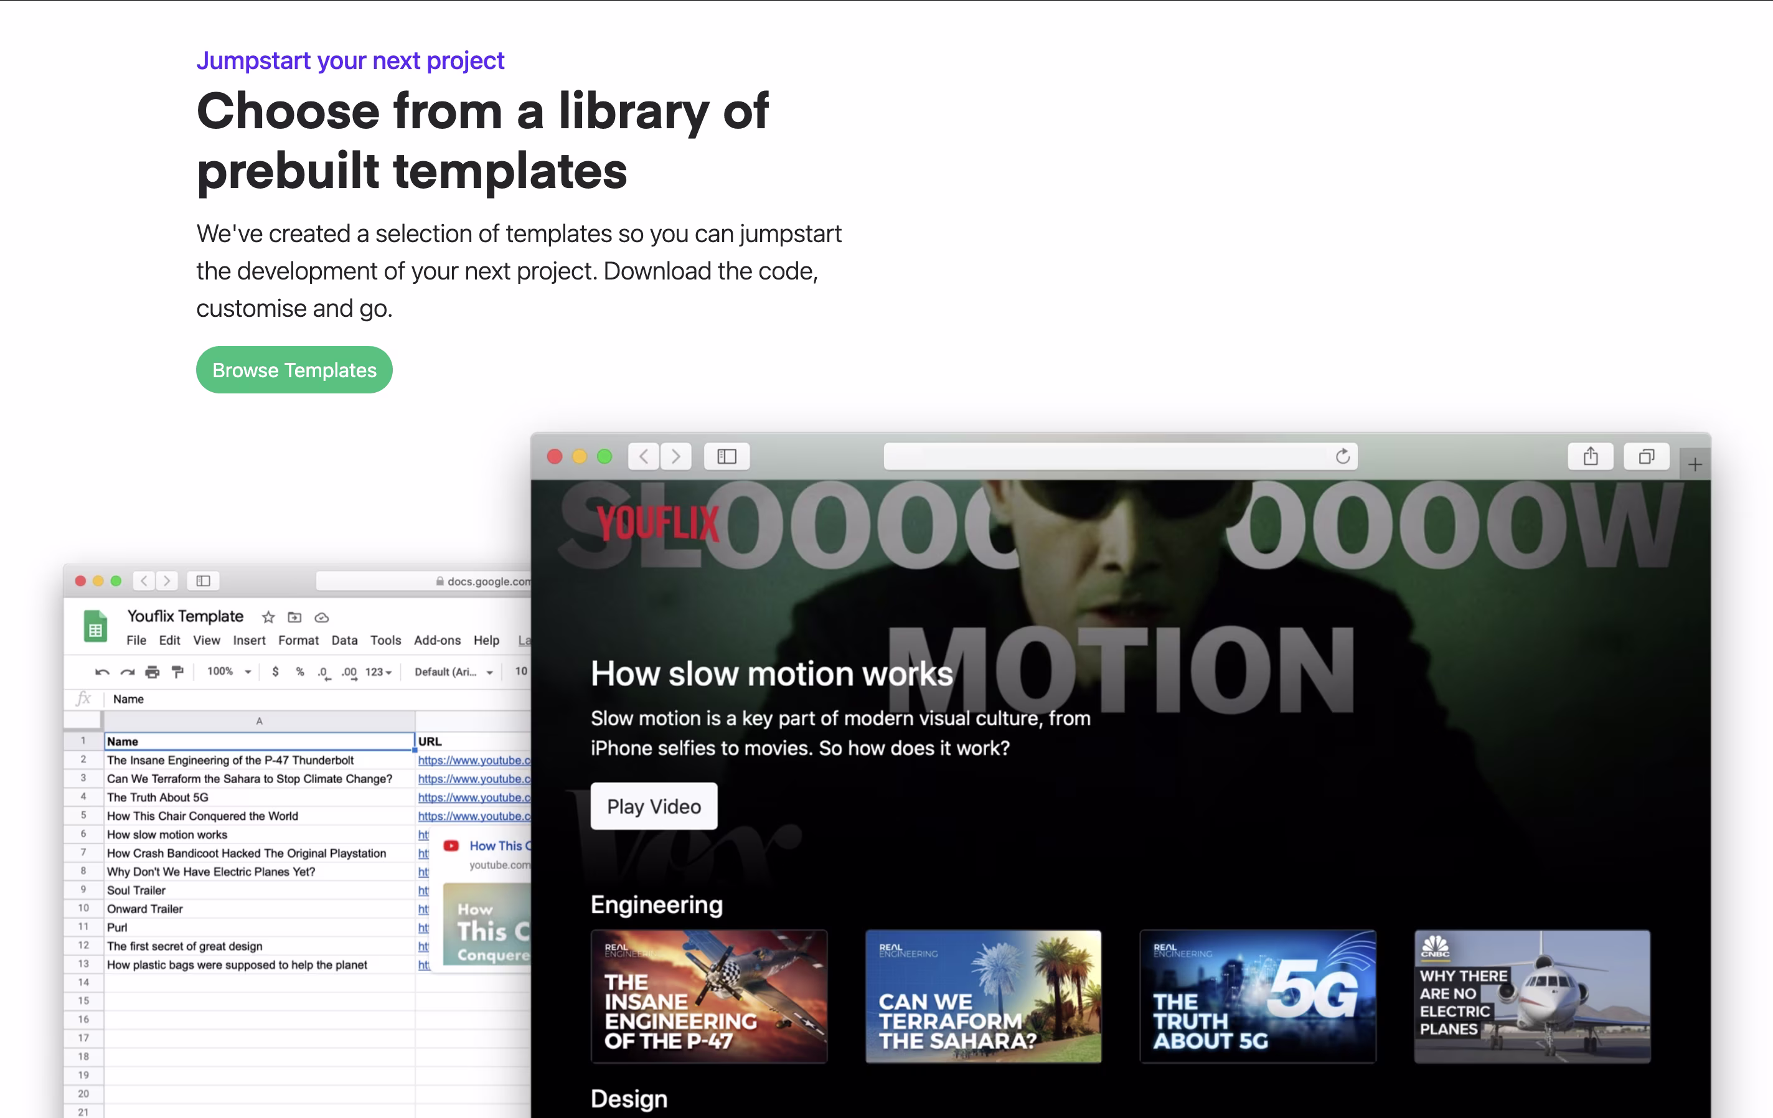Open the File menu in Sheets
The height and width of the screenshot is (1118, 1773).
tap(136, 641)
